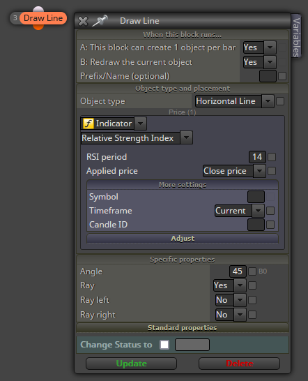Screen dimensions: 308x381
Task: Toggle the Ray left checkbox
Action: 252,300
